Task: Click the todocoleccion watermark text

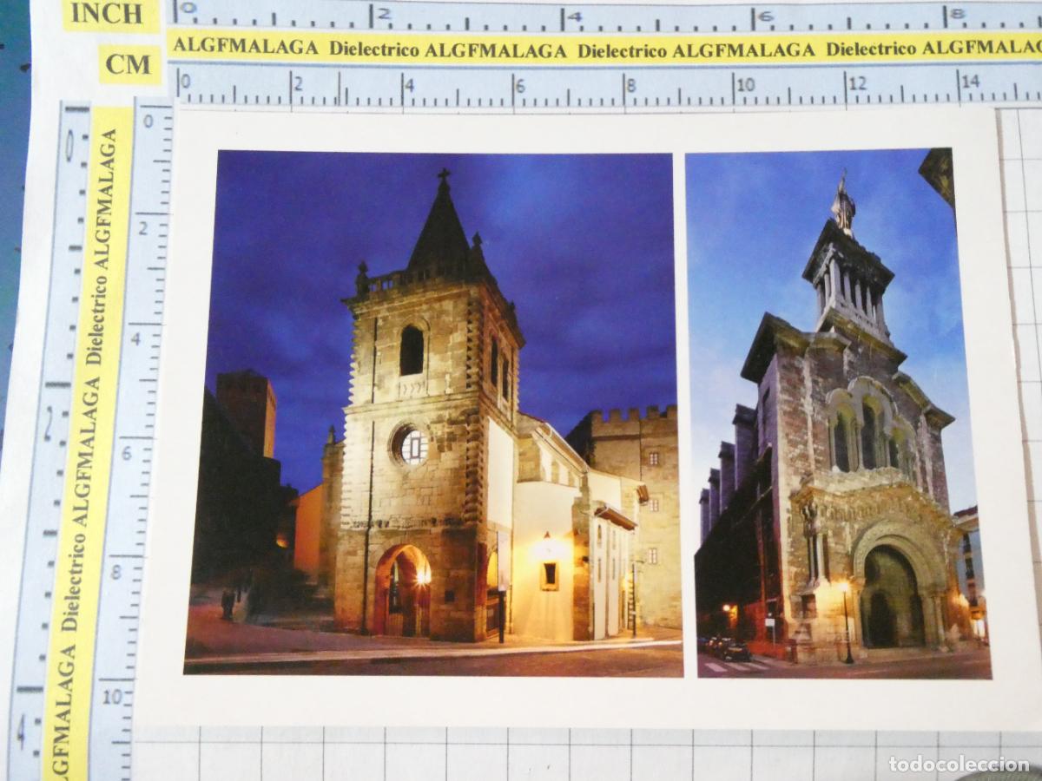Action: 959,765
